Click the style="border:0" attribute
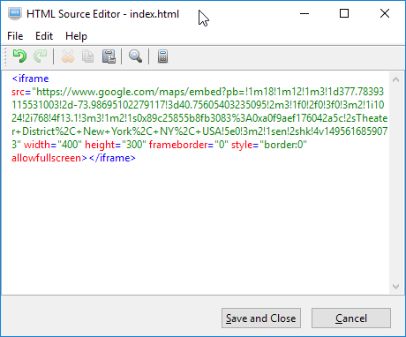The image size is (406, 337). pos(269,145)
